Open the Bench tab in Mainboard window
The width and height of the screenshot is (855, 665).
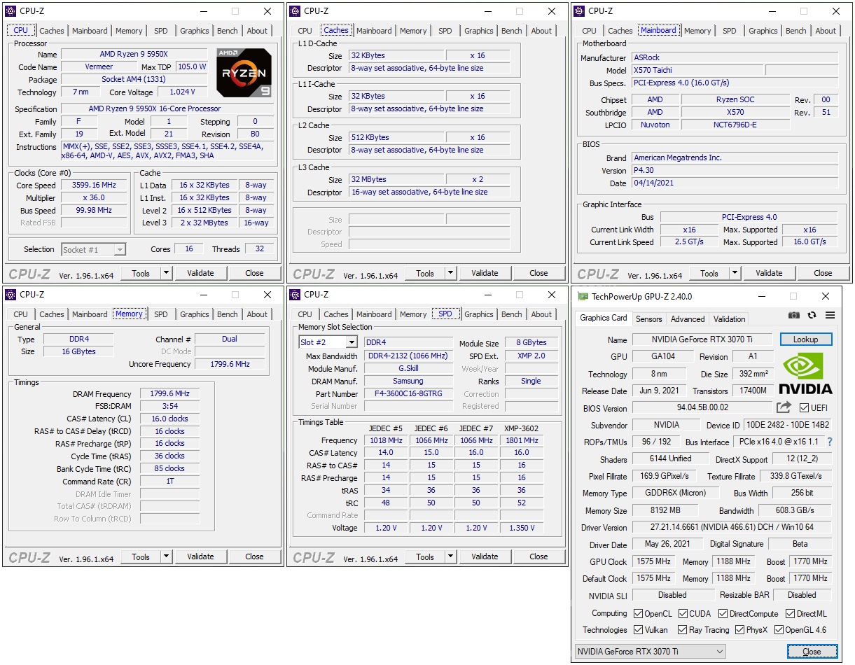click(795, 31)
